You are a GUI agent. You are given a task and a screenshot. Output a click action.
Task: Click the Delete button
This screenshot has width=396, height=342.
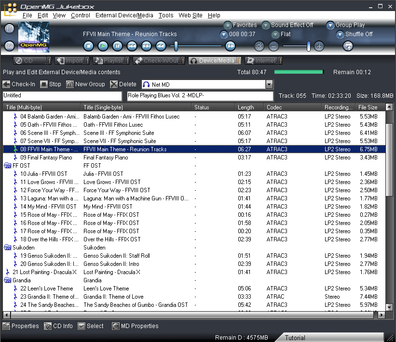point(123,84)
